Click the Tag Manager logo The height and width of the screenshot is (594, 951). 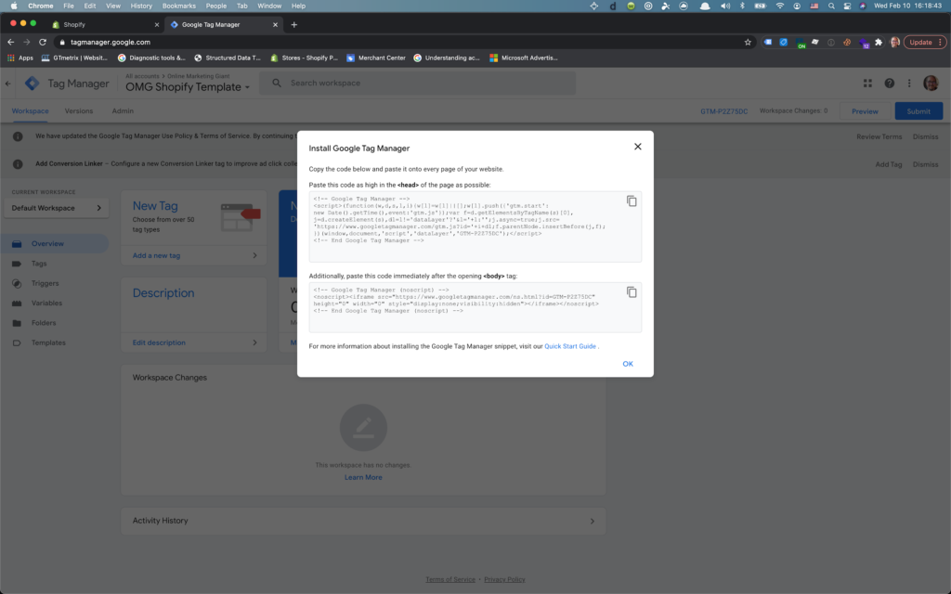click(x=33, y=84)
